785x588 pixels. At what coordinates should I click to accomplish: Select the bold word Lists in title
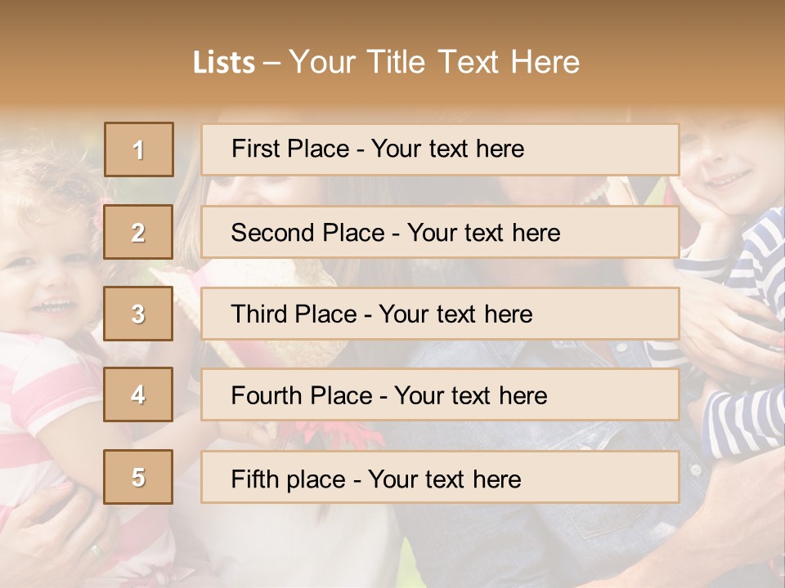224,62
